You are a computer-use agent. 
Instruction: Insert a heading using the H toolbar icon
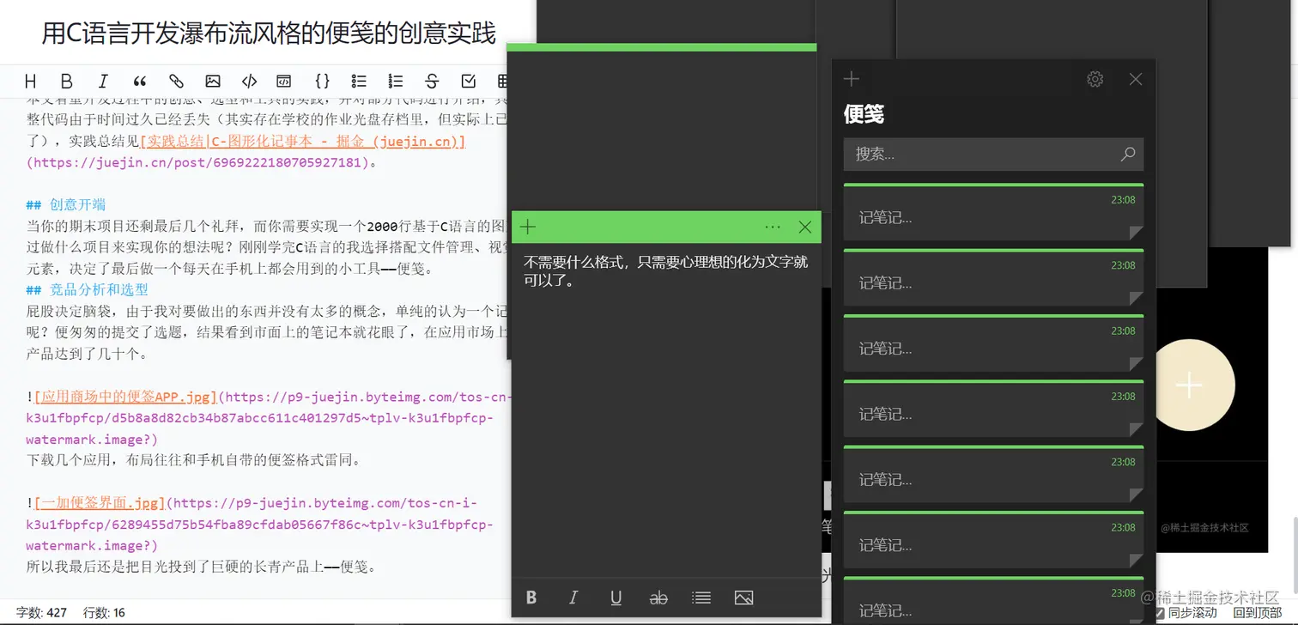coord(31,82)
